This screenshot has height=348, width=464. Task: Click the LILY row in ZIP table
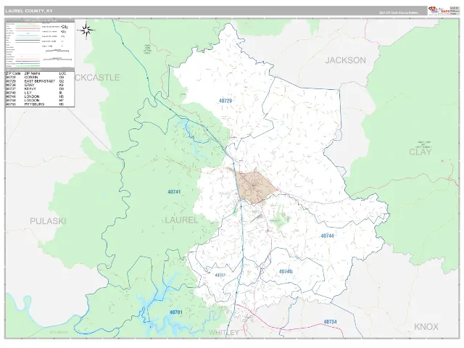coord(40,93)
